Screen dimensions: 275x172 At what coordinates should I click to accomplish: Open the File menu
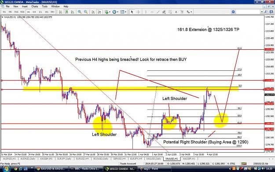(x=7, y=7)
